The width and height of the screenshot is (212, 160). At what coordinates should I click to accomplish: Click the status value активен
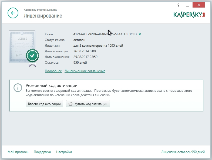tap(79, 40)
